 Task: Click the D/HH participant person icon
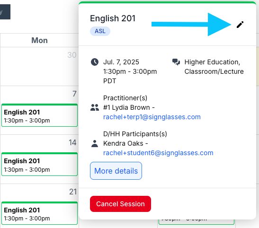[x=95, y=143]
